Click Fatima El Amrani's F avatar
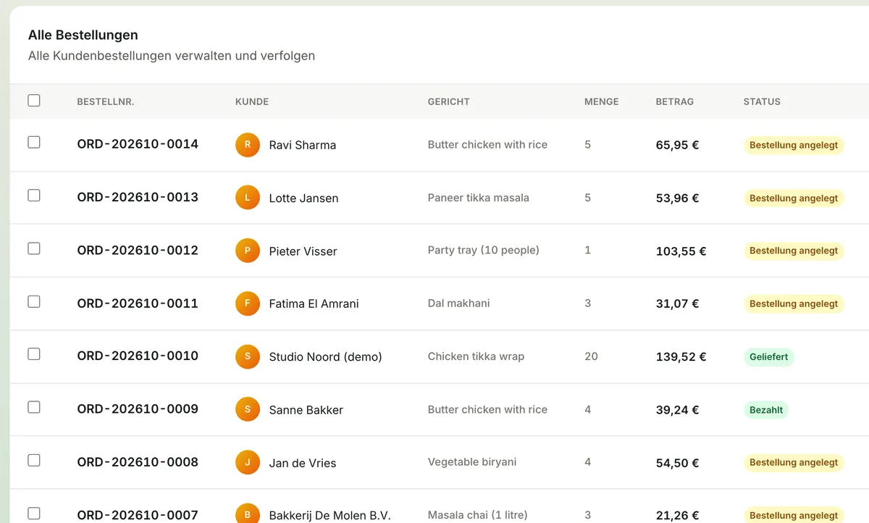Image resolution: width=869 pixels, height=523 pixels. pyautogui.click(x=248, y=304)
